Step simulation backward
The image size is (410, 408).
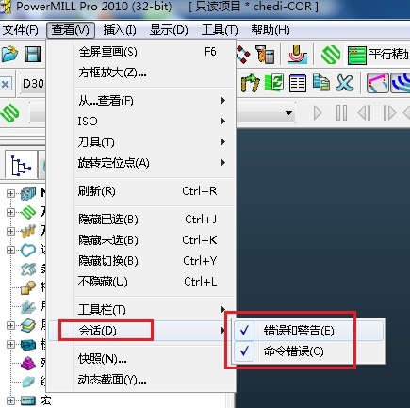(x=365, y=112)
